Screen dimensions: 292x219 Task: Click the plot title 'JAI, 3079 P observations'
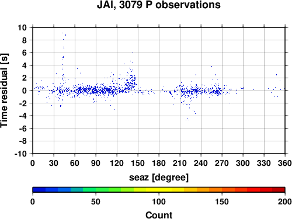click(159, 5)
